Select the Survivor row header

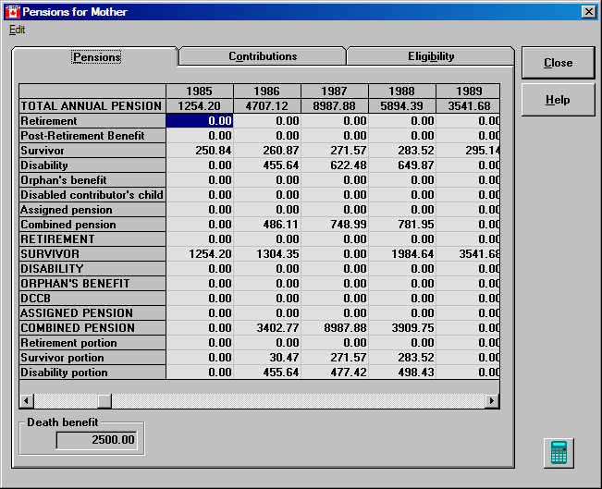click(92, 151)
